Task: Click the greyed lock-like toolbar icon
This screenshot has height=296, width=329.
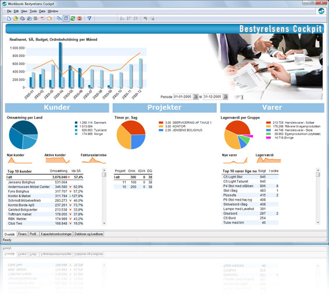Action: click(152, 19)
